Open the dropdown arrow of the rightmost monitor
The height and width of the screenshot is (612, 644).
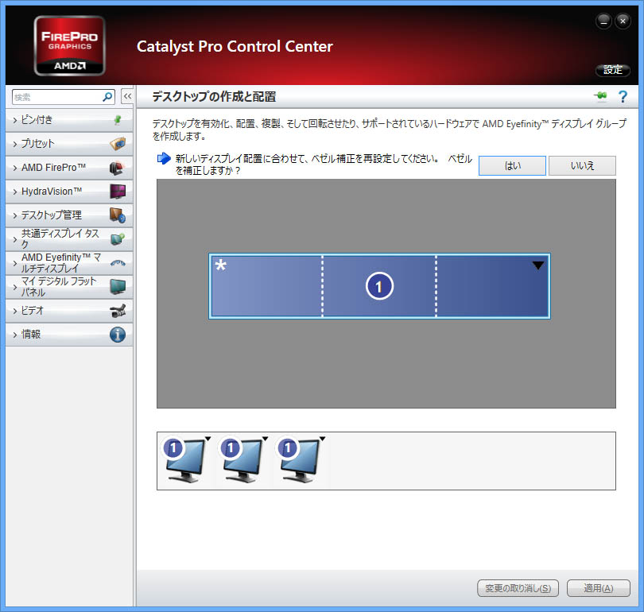click(323, 439)
